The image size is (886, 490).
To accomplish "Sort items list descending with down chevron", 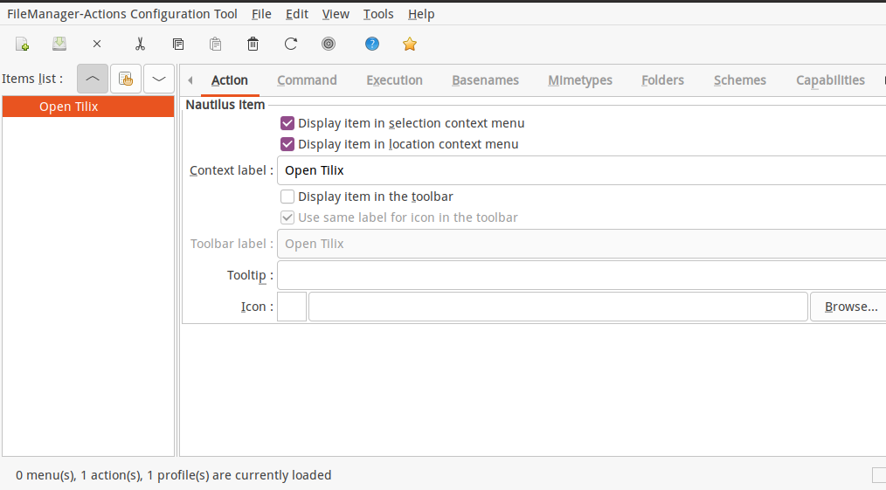I will 159,79.
